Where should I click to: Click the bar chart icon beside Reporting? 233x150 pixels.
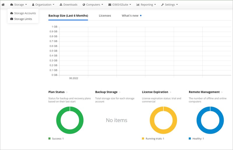tap(138, 5)
